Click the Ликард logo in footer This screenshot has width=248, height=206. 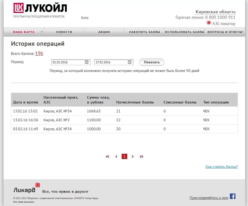27,188
